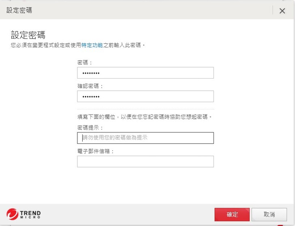Click the 密碼提示： field label
This screenshot has width=295, height=226.
[90, 128]
